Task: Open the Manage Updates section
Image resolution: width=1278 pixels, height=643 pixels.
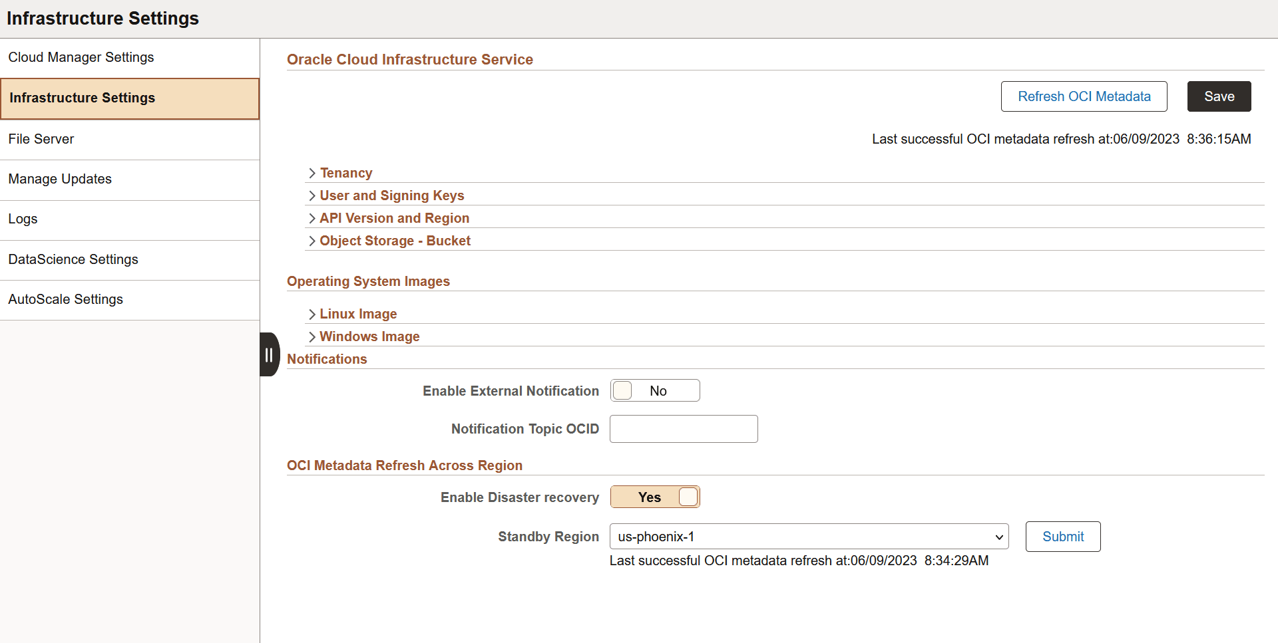Action: [x=59, y=179]
